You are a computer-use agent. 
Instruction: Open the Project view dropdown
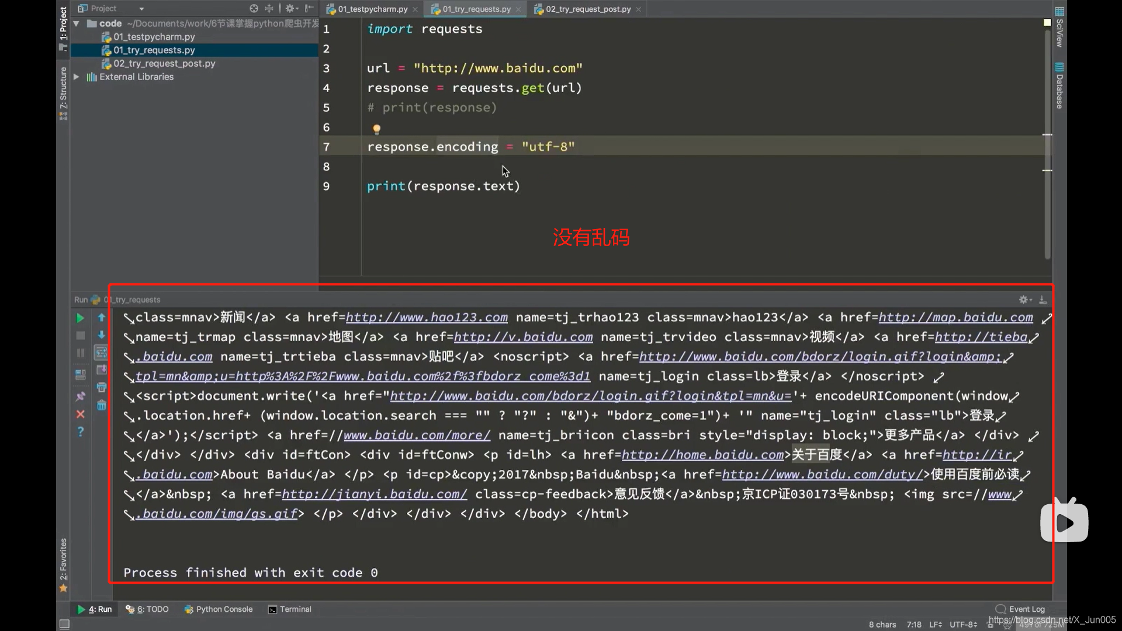pyautogui.click(x=141, y=9)
